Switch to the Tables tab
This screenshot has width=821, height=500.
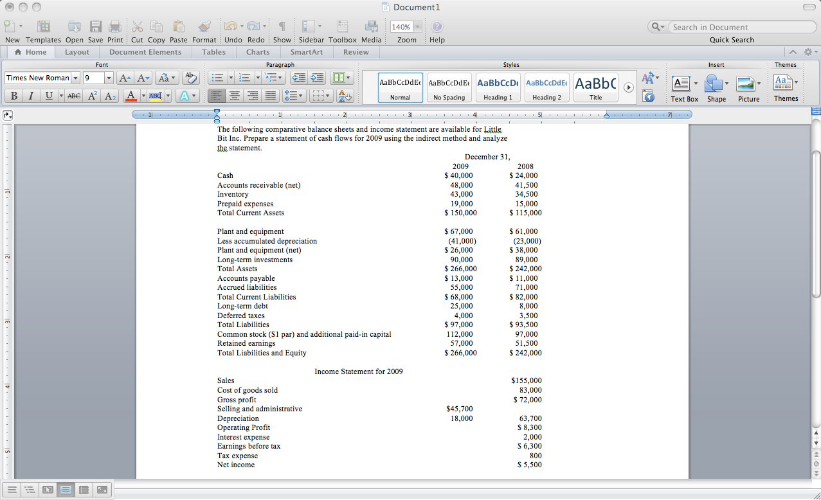coord(213,52)
